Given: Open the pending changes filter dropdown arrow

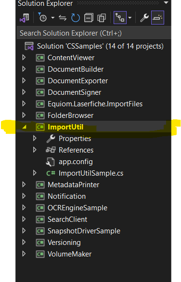Looking at the screenshot, I should (x=53, y=18).
